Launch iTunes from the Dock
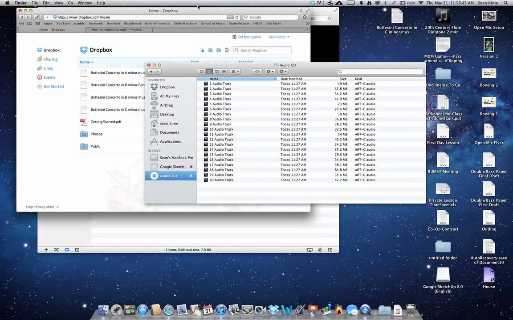The image size is (513, 320). 221,309
